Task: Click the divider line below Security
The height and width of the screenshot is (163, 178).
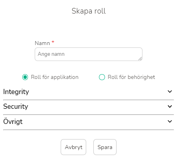Action: click(89, 114)
